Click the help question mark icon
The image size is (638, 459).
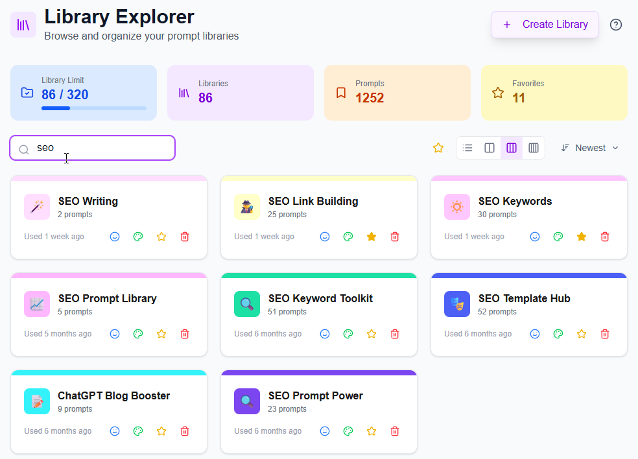coord(616,25)
